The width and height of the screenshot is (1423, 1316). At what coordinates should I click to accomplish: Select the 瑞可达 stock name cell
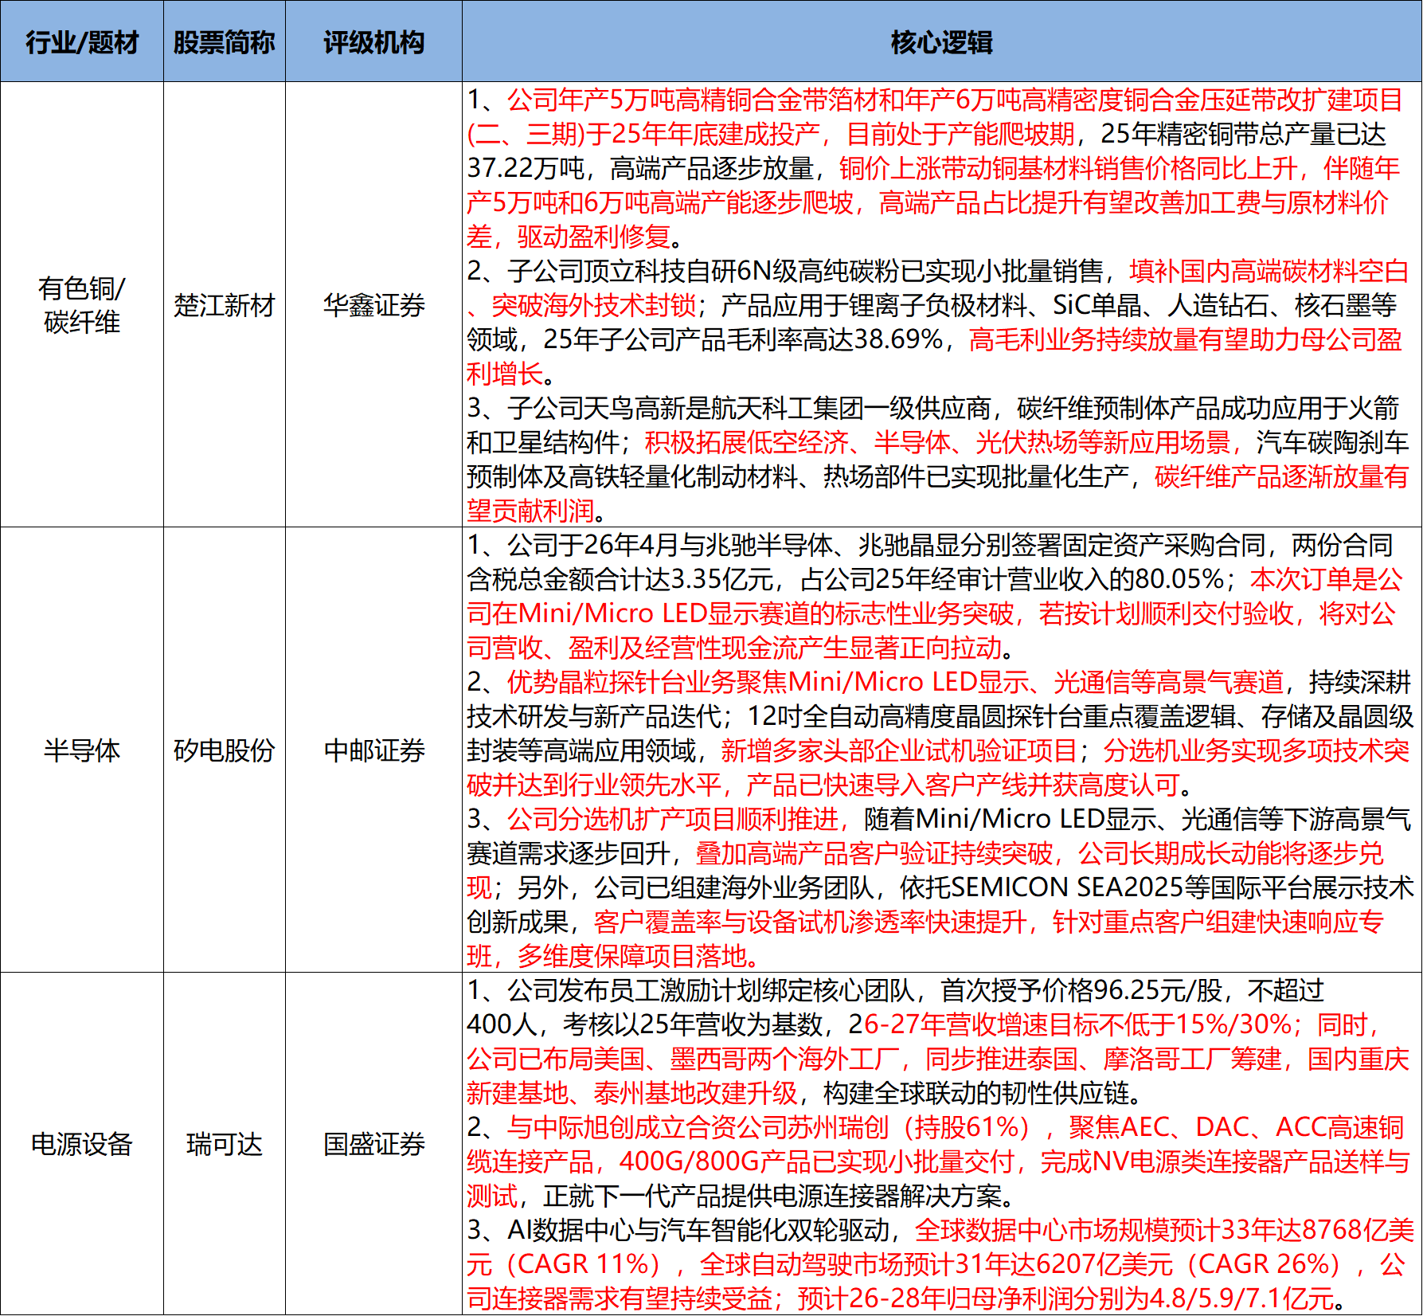coord(225,1144)
